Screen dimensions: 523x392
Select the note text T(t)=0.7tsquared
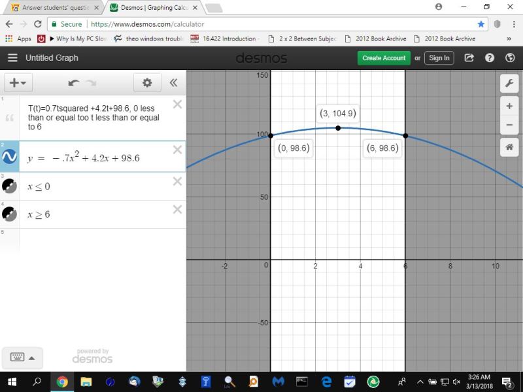click(93, 118)
